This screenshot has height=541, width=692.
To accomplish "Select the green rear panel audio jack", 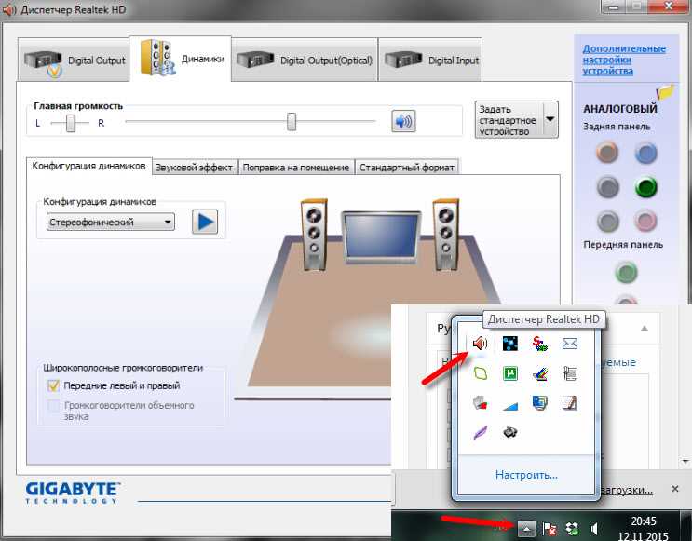I will pos(645,187).
